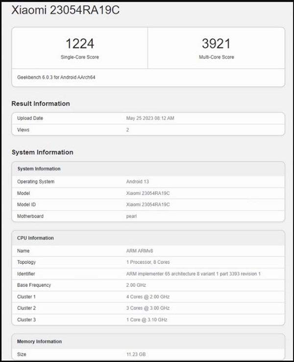Select the motherboard value pearl
Viewport: 294px width, 362px height.
click(131, 216)
